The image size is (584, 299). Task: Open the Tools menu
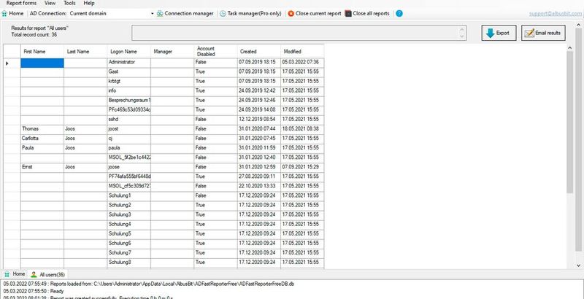tap(69, 3)
